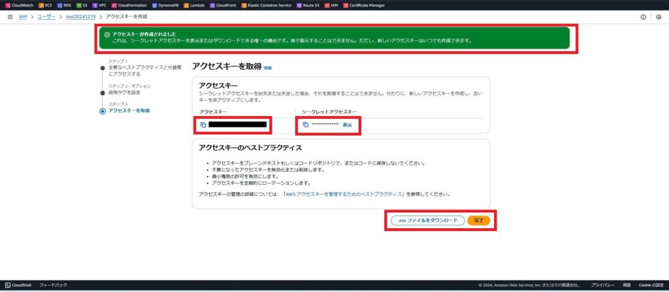Show the secret access key via 表示
This screenshot has width=669, height=292.
coord(347,124)
